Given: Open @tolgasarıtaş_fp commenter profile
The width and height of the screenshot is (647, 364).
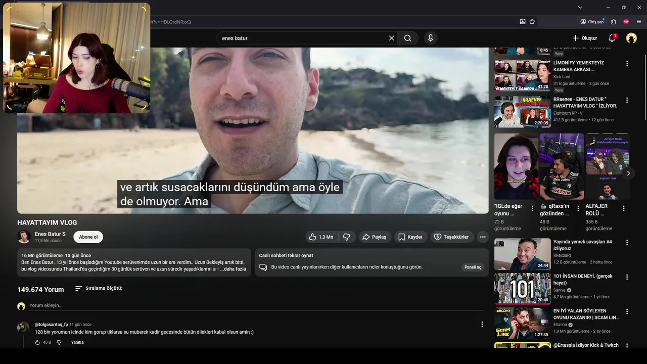Looking at the screenshot, I should pos(51,325).
